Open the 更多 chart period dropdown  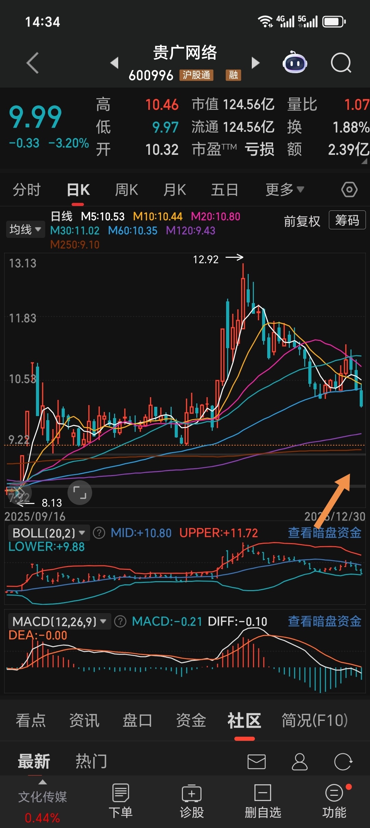285,189
